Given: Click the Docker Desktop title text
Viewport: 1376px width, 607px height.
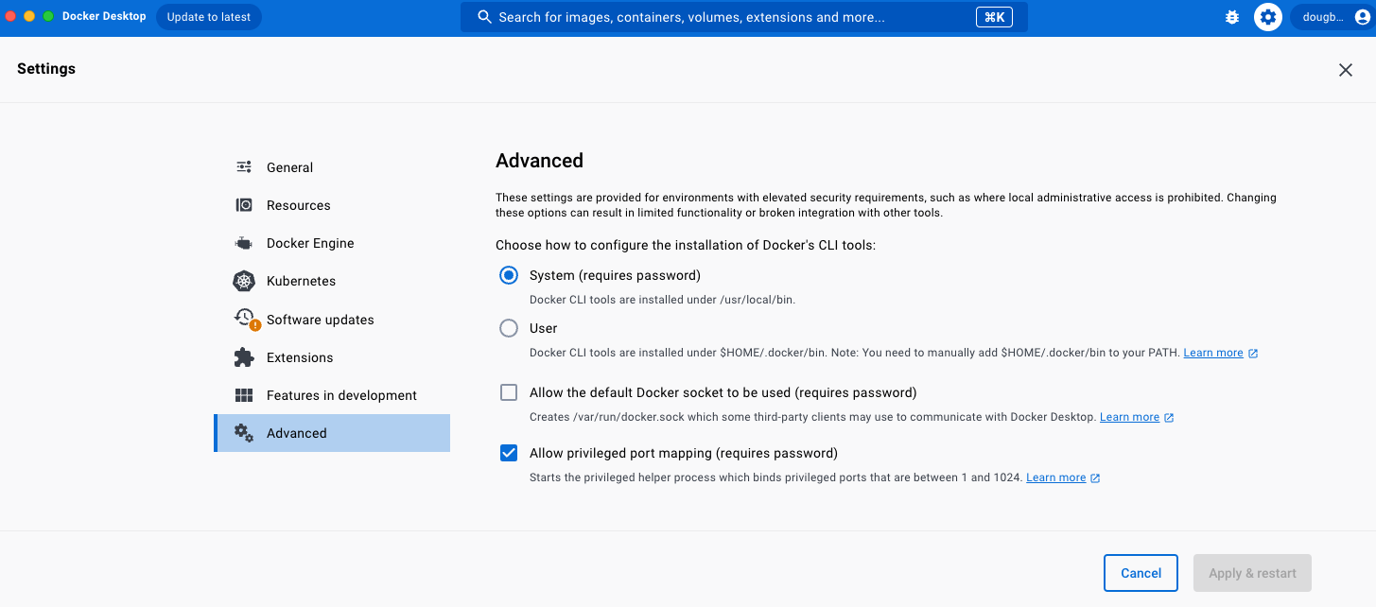Looking at the screenshot, I should coord(104,17).
